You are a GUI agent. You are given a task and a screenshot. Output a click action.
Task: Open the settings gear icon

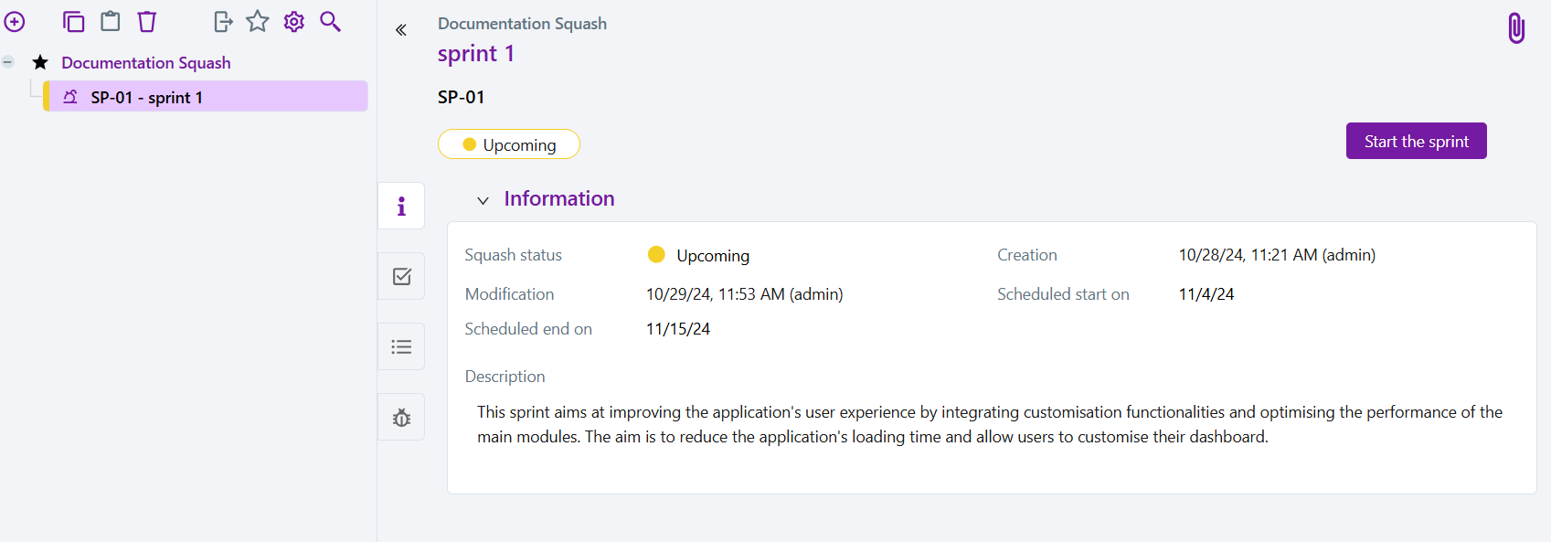[x=293, y=21]
